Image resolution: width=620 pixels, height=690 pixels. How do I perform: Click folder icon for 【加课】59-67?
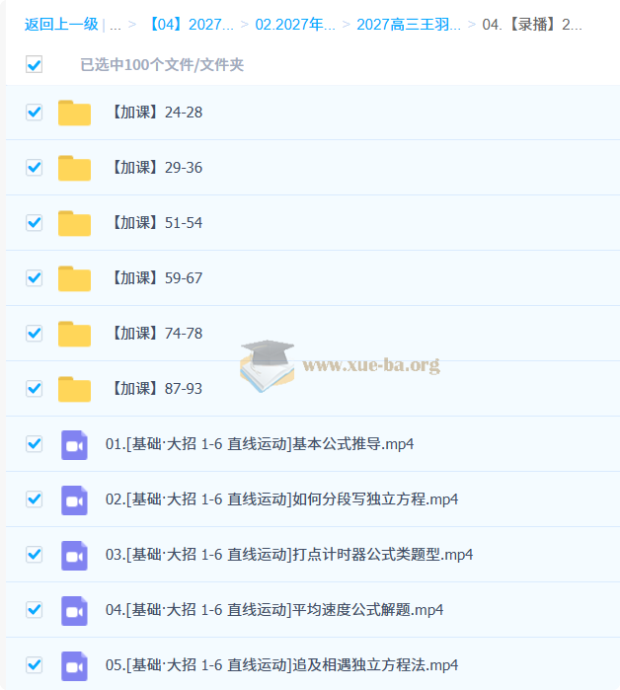[74, 278]
